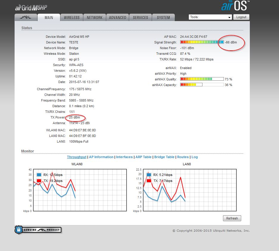Click the Genuine Product badge
Viewport: 279px width, 251px height.
(38, 230)
